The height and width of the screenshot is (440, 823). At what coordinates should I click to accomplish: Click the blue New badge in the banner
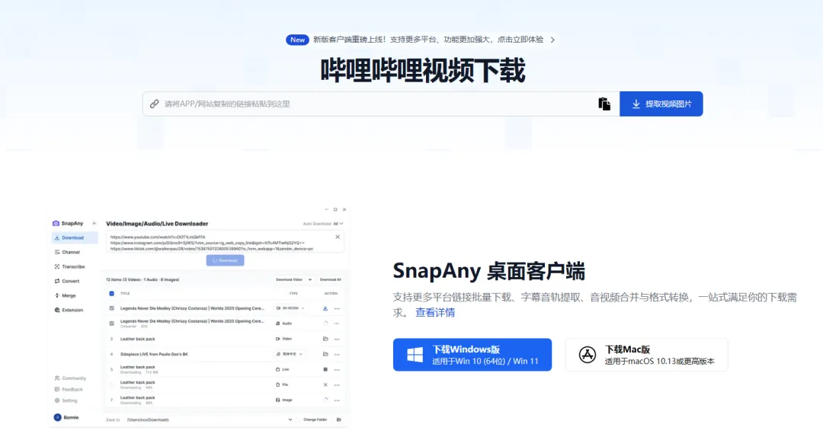(297, 40)
